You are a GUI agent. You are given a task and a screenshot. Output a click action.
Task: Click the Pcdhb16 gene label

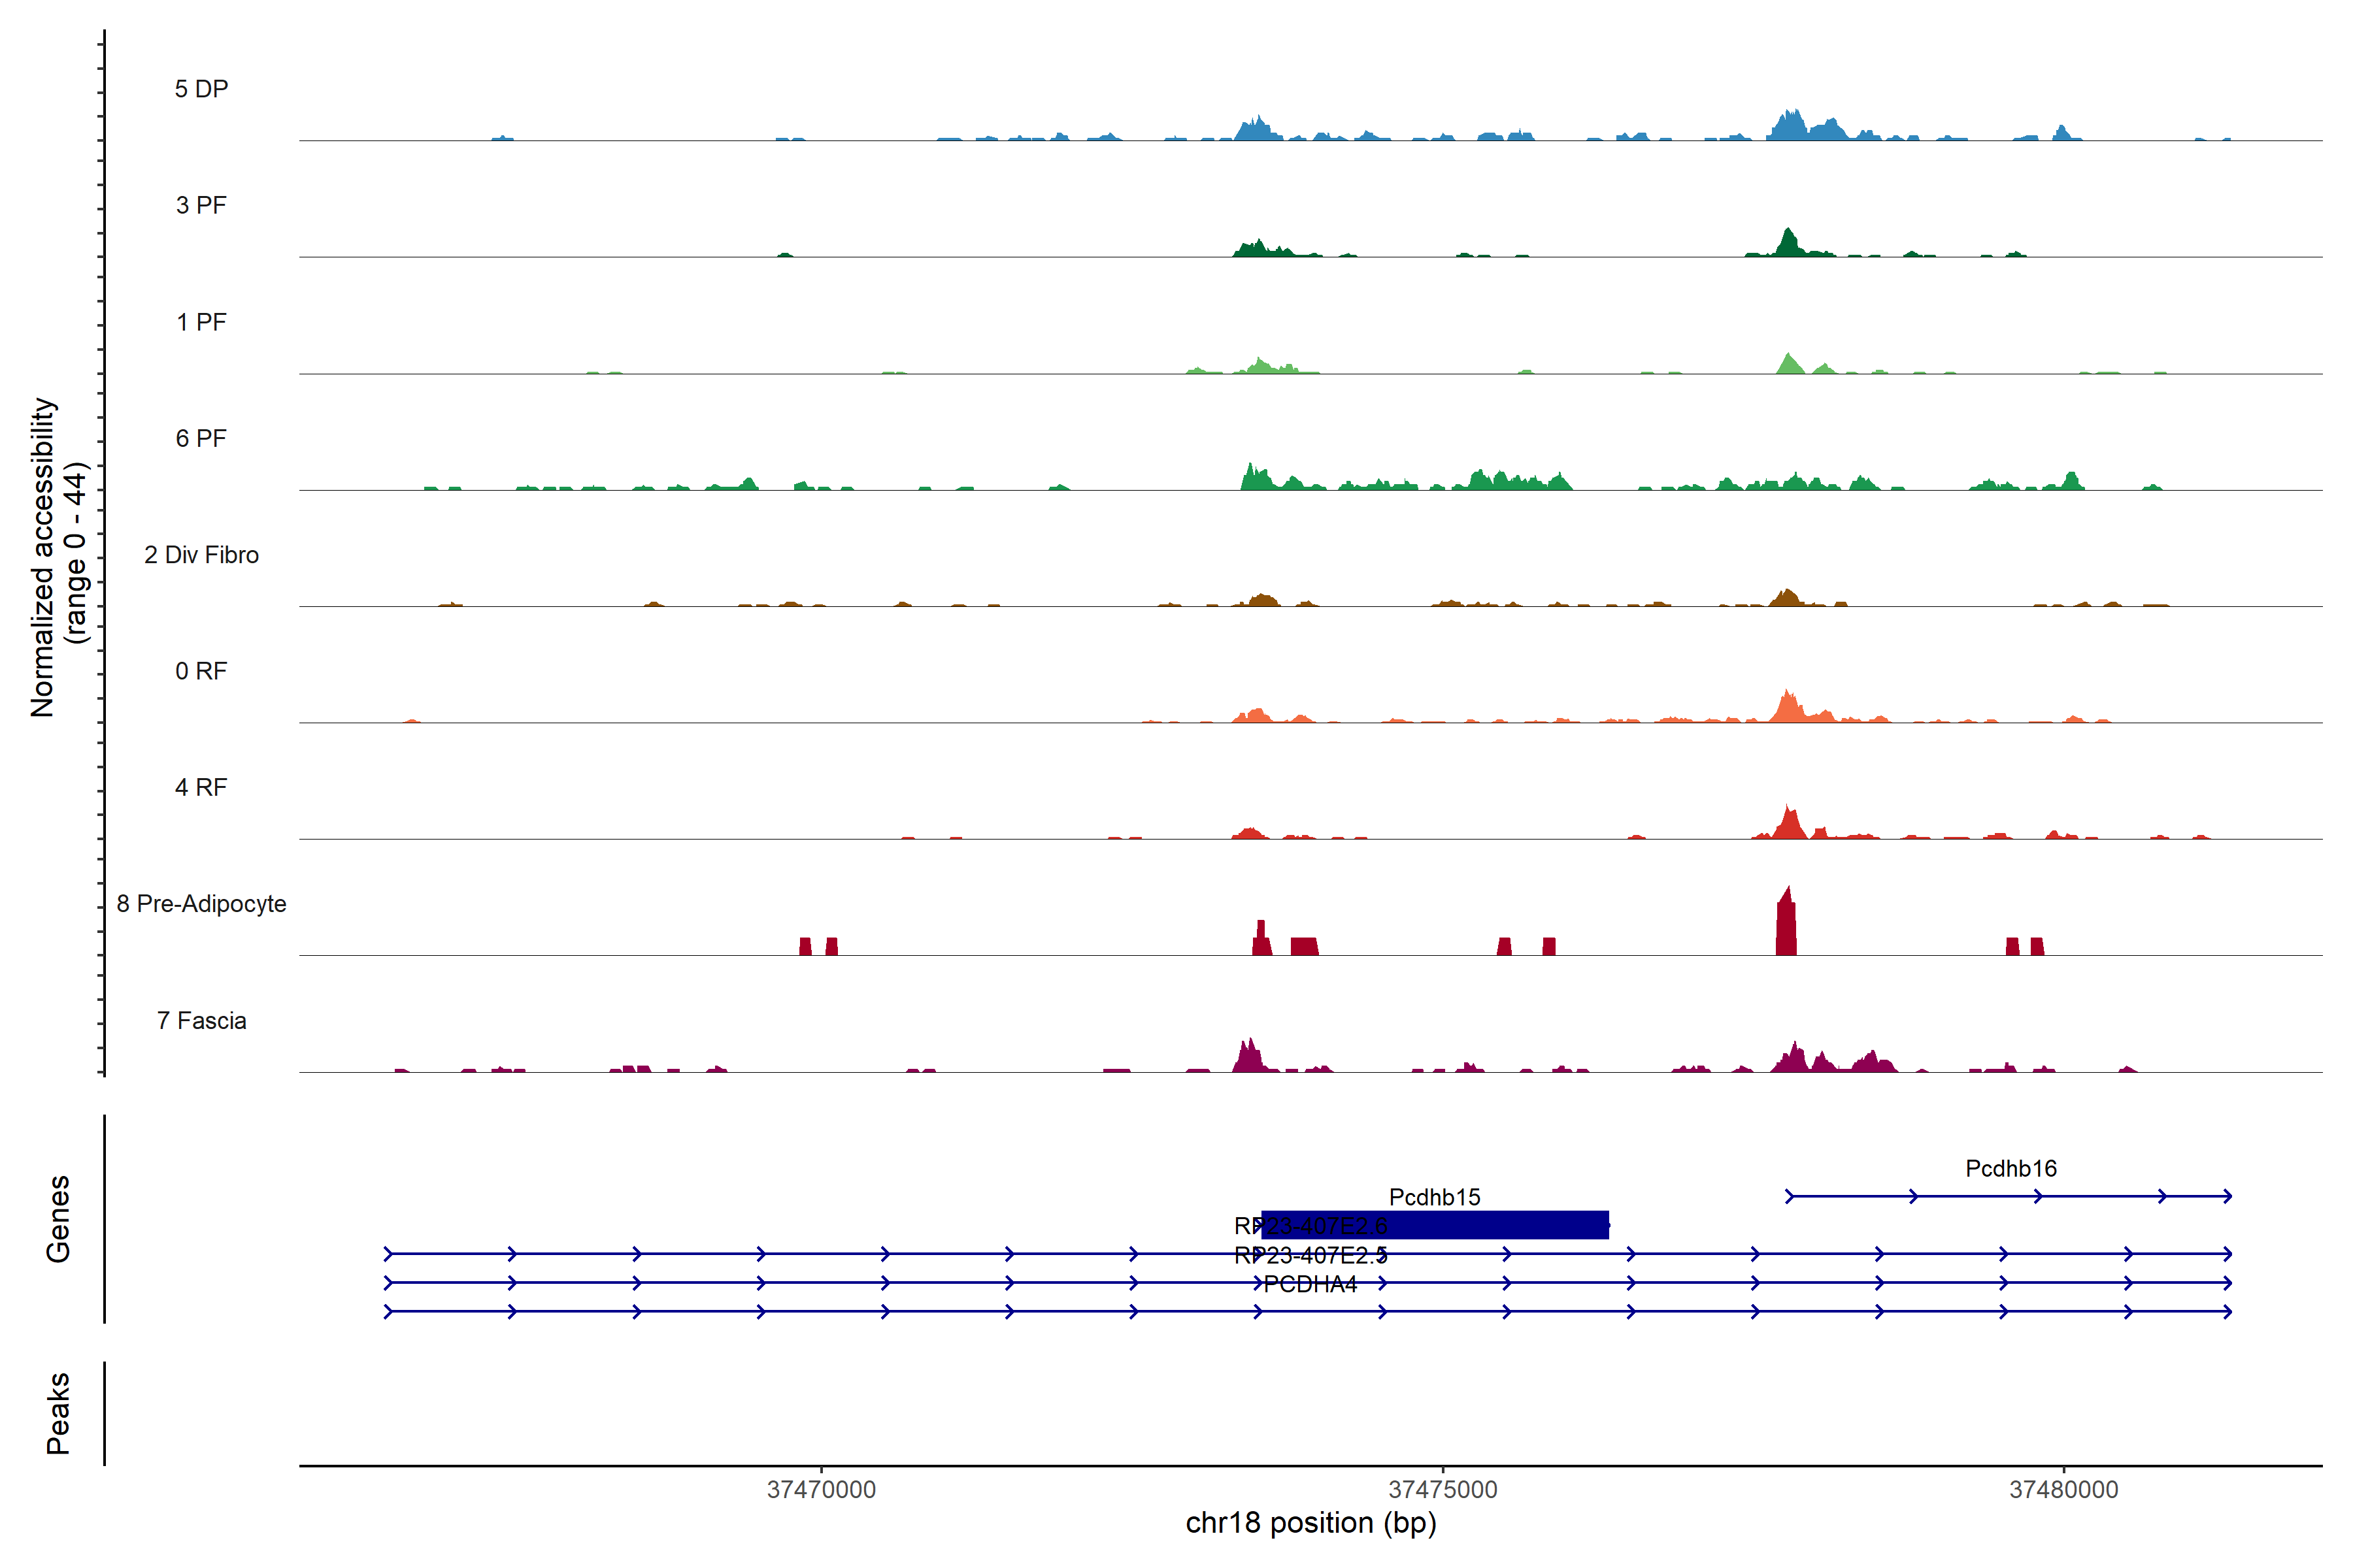point(2011,1168)
